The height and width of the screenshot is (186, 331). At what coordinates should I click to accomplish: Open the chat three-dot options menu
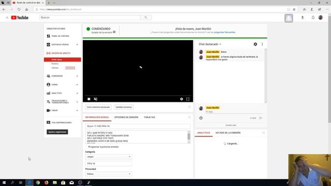[x=262, y=44]
